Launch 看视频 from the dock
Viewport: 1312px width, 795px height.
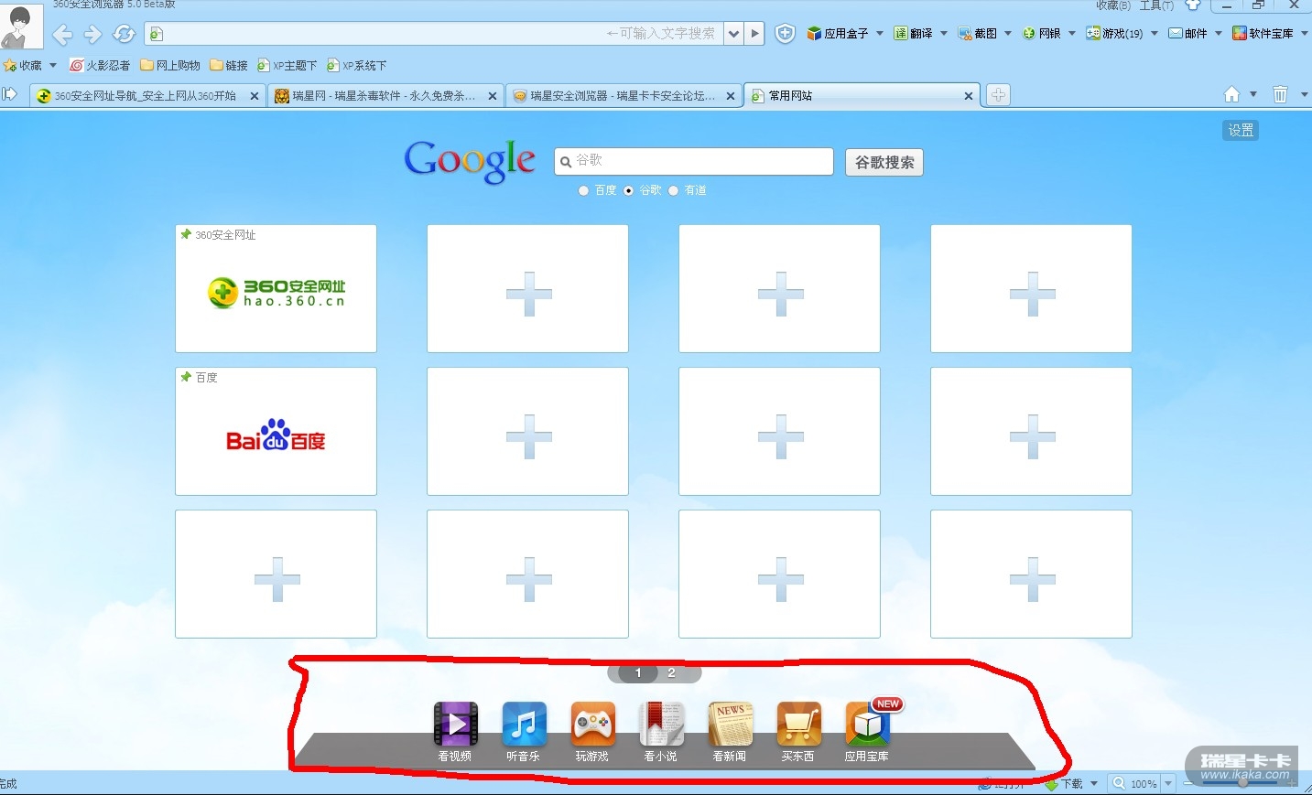(x=455, y=732)
